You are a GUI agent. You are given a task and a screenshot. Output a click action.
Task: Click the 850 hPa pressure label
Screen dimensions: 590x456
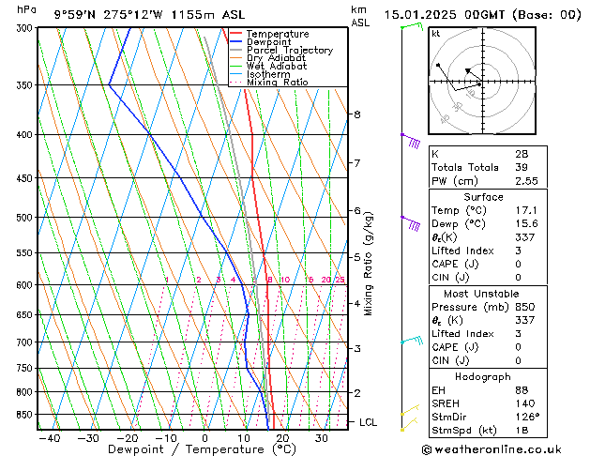click(x=25, y=415)
